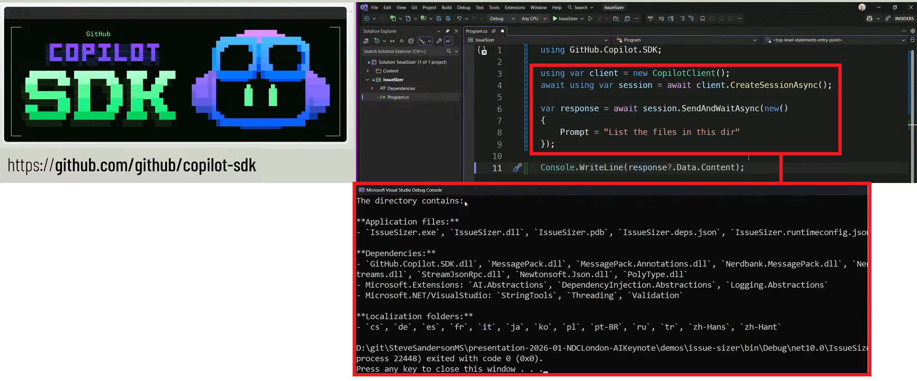
Task: Open the IssueSizer project navigation dropdown
Action: (538, 40)
